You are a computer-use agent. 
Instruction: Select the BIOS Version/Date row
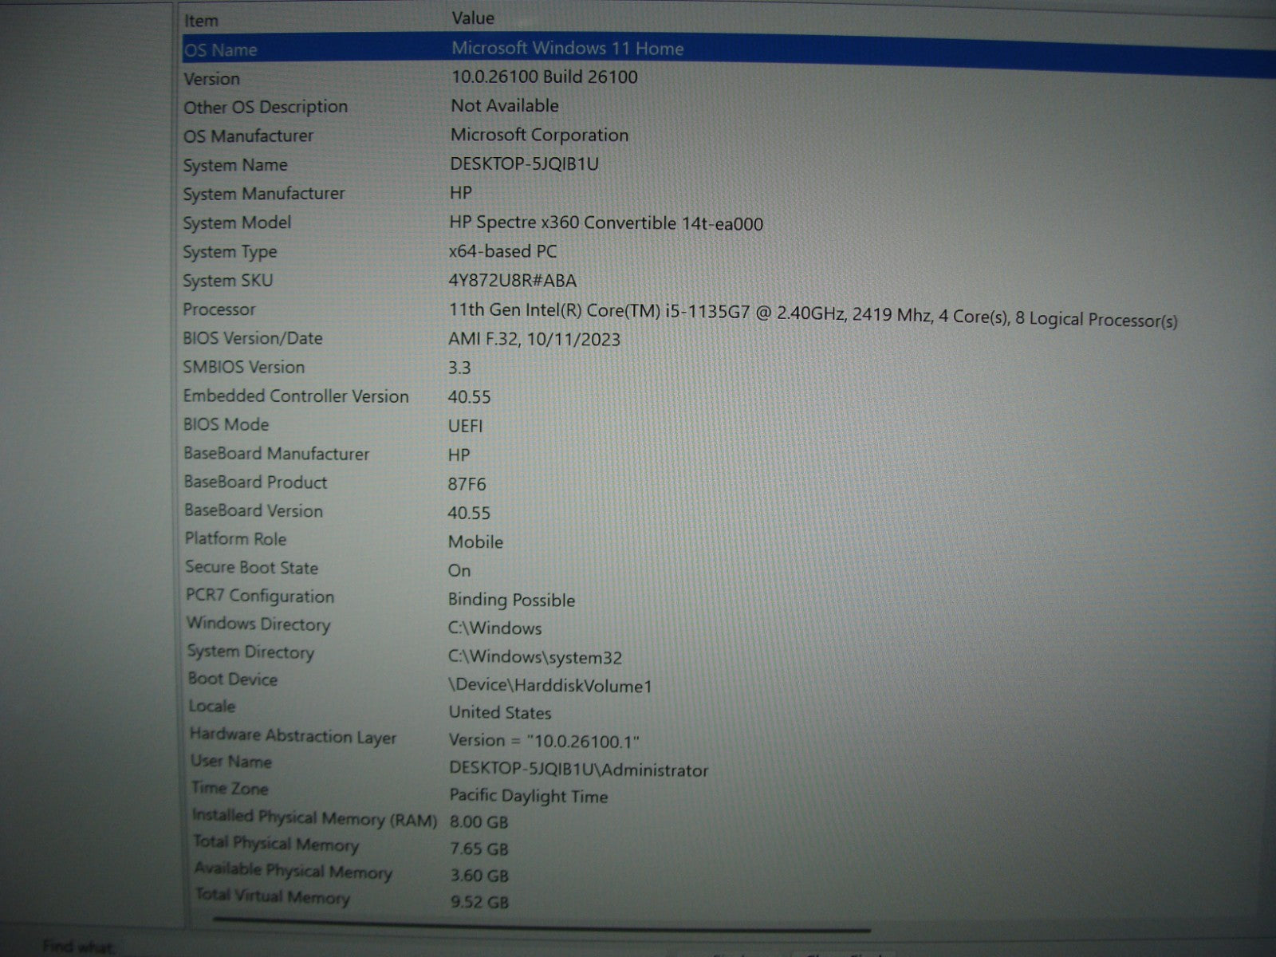(x=253, y=338)
